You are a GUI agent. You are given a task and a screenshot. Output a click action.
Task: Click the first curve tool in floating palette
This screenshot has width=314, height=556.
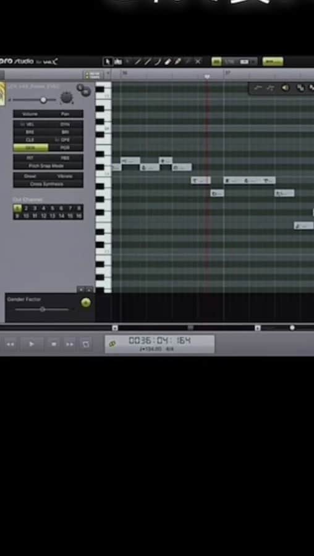258,88
